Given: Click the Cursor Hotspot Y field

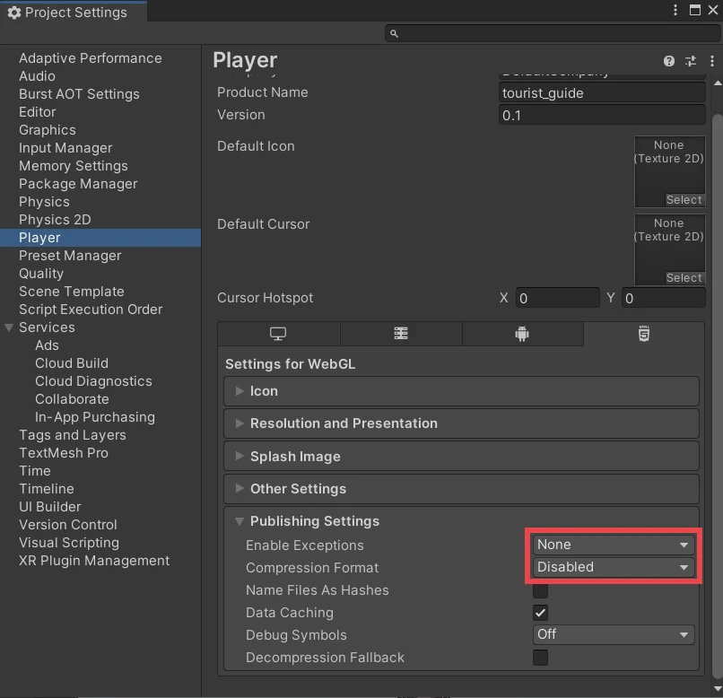Looking at the screenshot, I should pyautogui.click(x=664, y=298).
